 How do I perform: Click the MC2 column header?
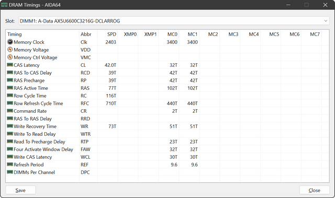209,34
